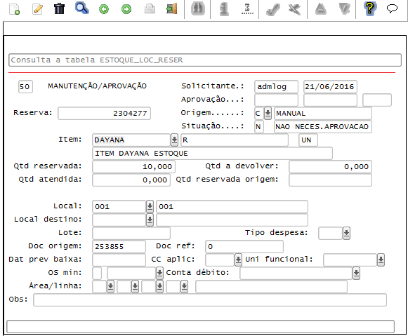Open the Uni funcional dropdown
This screenshot has height=336, width=408.
(381, 260)
